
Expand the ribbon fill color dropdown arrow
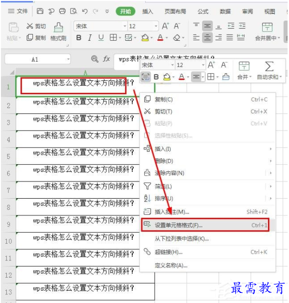tap(151, 38)
